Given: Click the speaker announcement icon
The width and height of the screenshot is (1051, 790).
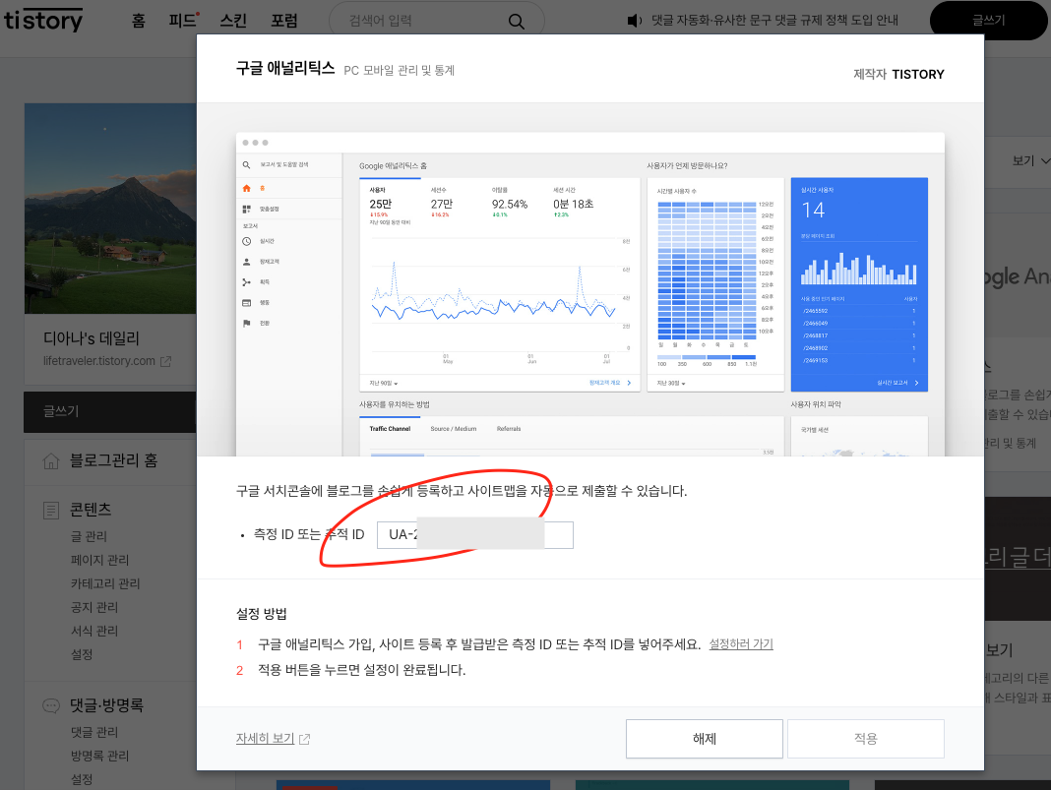Looking at the screenshot, I should point(634,21).
